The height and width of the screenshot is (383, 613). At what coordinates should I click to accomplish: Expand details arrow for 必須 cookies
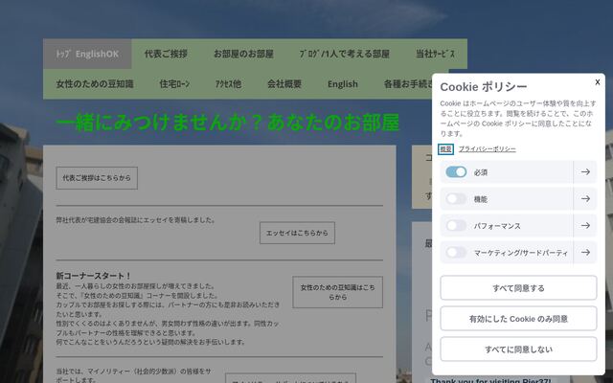[x=585, y=172]
